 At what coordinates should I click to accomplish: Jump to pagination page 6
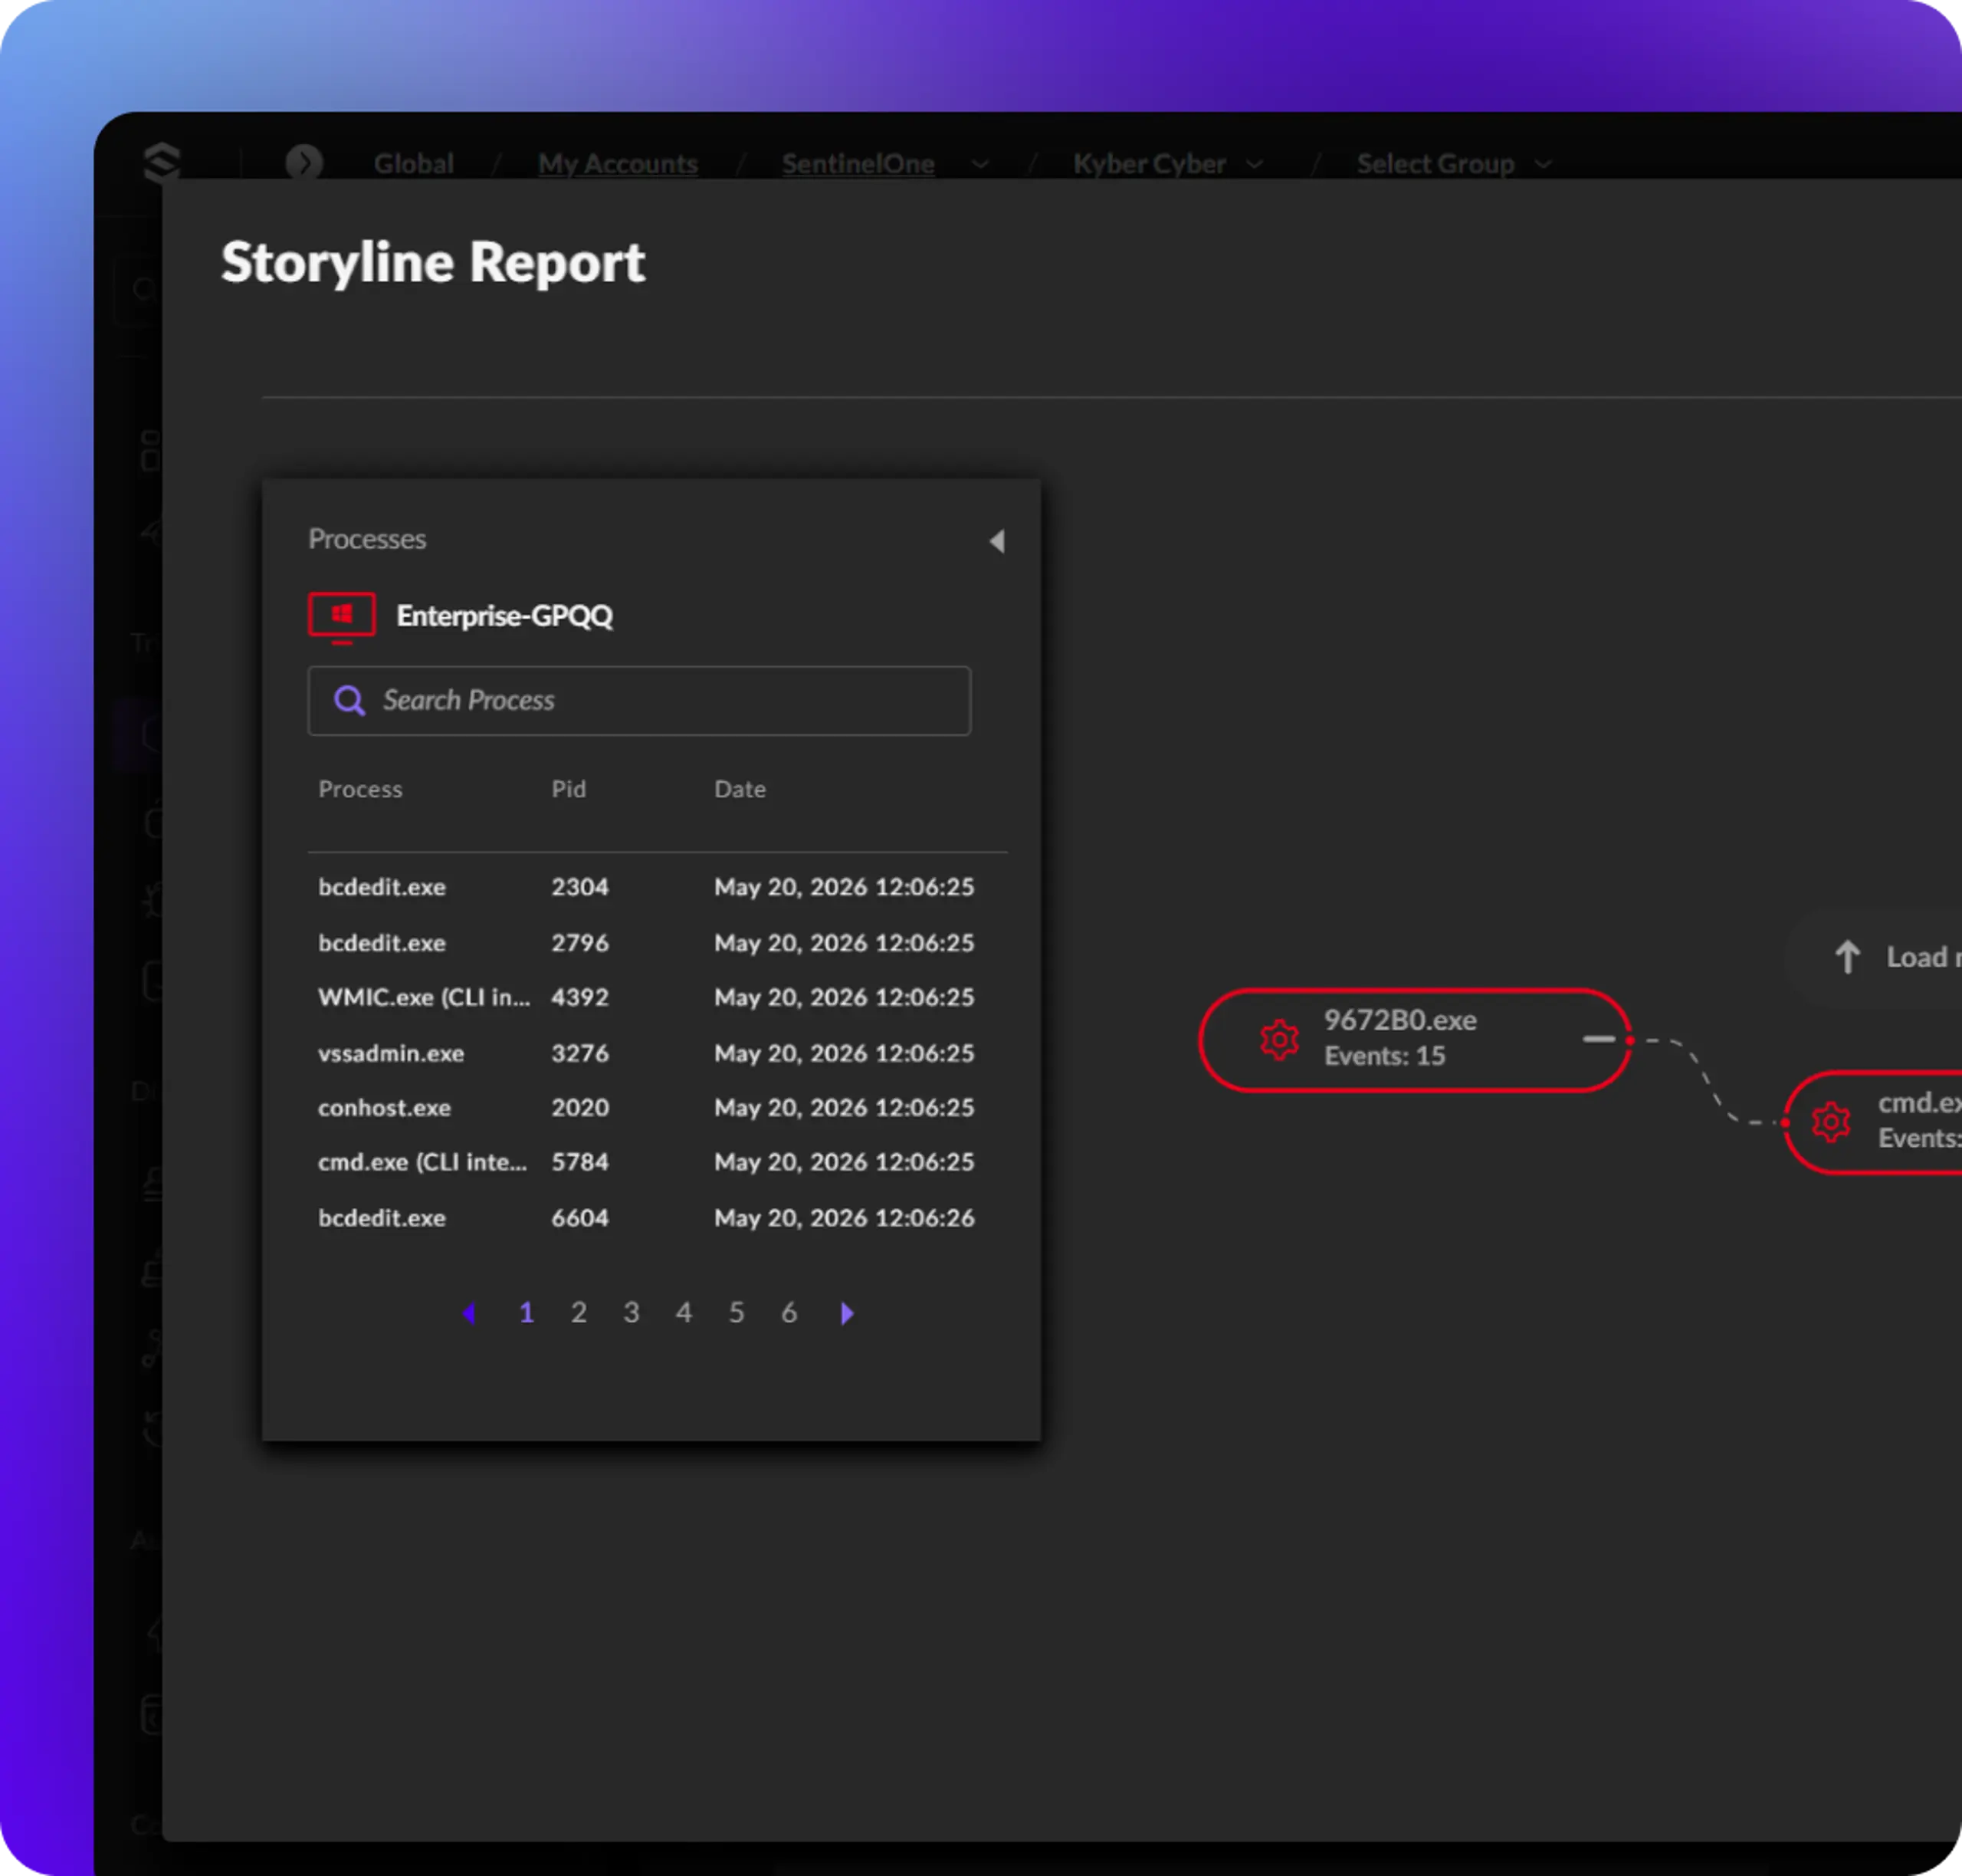pos(789,1313)
